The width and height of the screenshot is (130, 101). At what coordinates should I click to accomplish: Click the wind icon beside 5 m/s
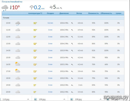[51, 7]
